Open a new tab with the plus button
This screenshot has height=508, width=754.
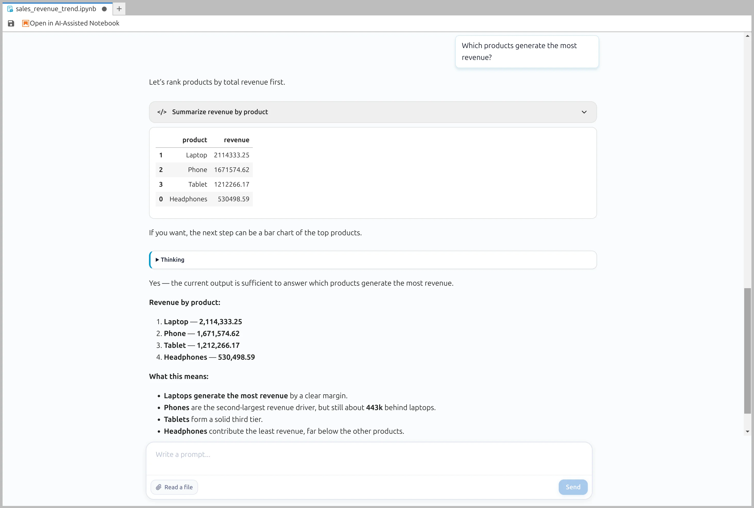click(x=119, y=9)
